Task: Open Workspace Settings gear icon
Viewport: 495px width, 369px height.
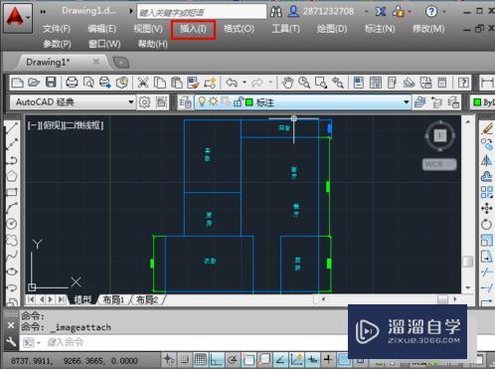Action: (x=144, y=102)
